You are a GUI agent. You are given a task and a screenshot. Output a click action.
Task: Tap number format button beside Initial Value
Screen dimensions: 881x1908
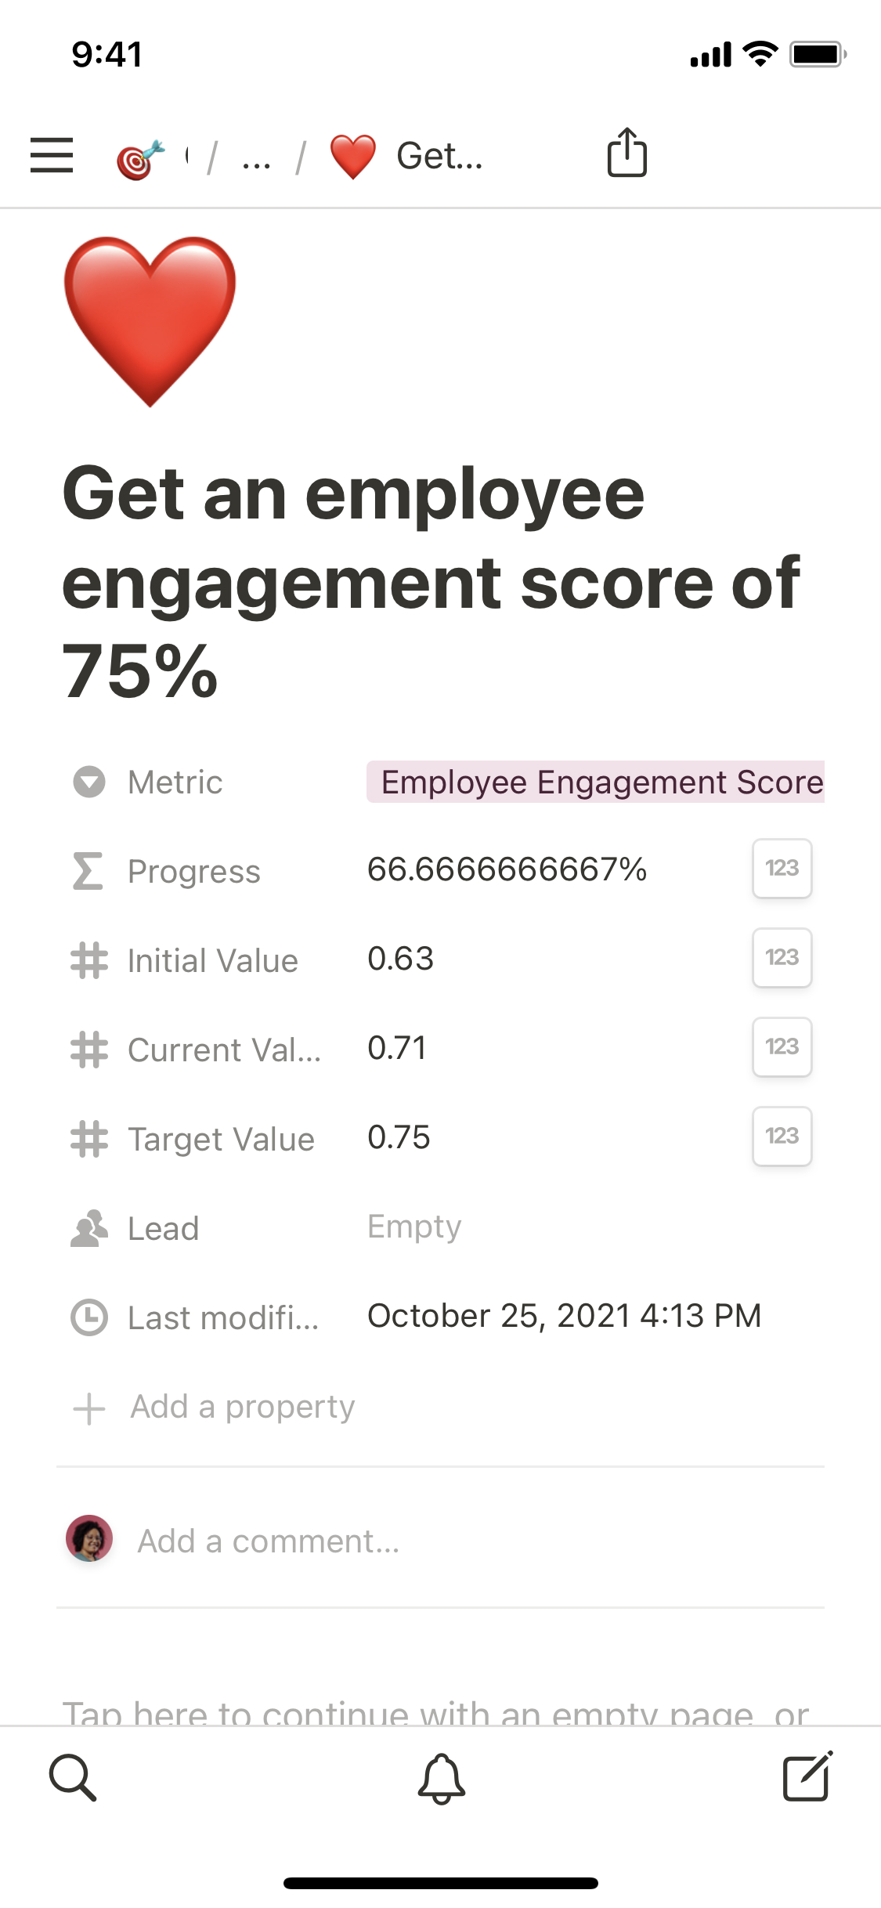782,957
